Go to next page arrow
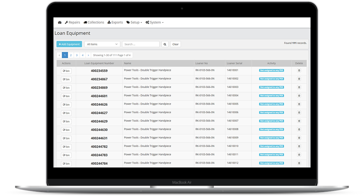The image size is (364, 196). [x=88, y=55]
